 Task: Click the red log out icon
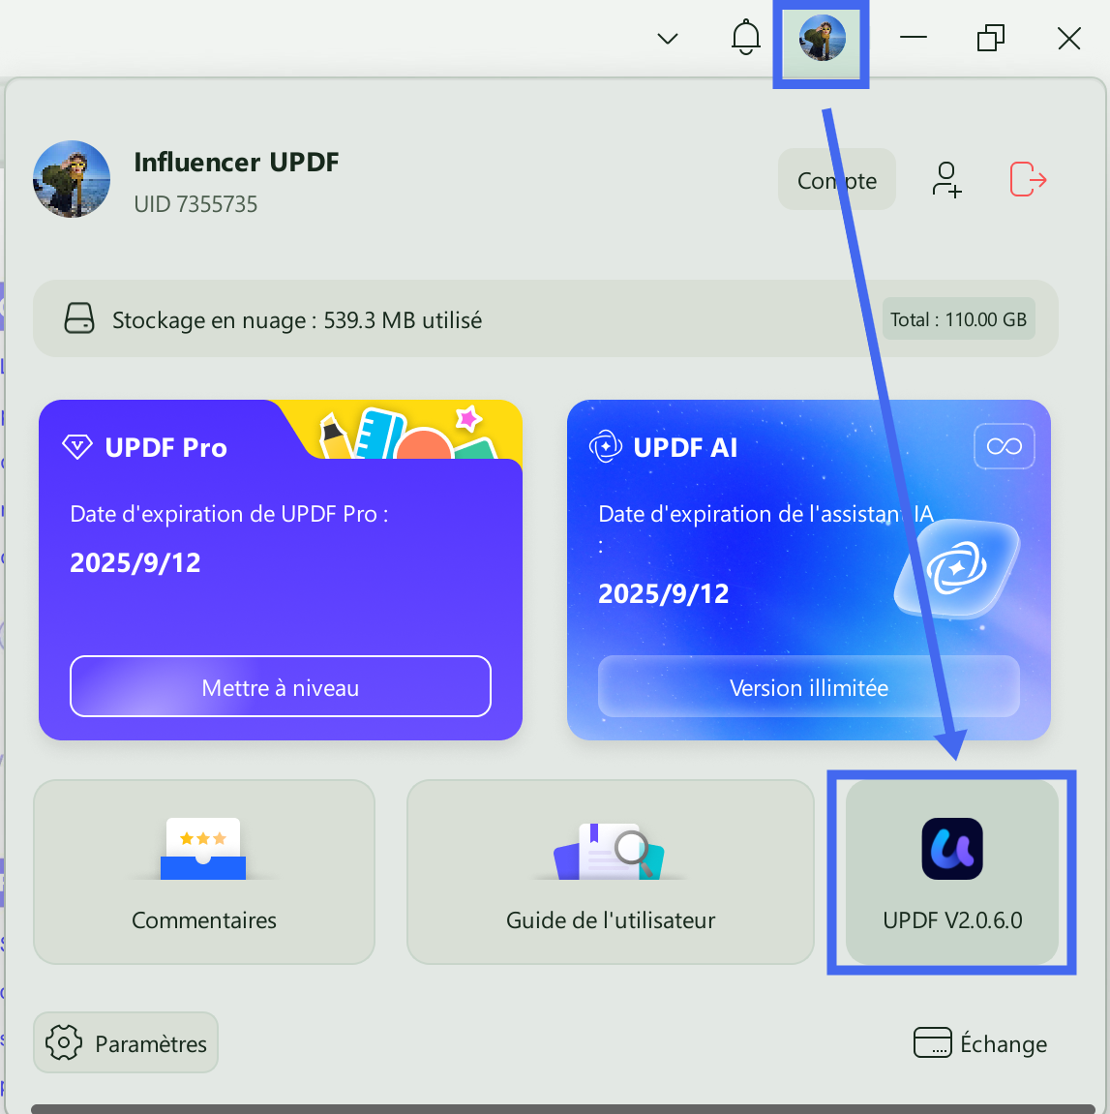[1028, 179]
